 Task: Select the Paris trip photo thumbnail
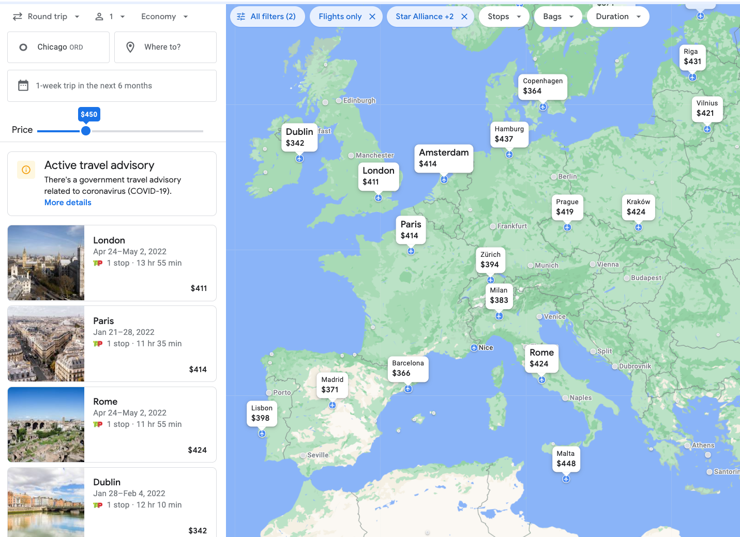tap(46, 343)
